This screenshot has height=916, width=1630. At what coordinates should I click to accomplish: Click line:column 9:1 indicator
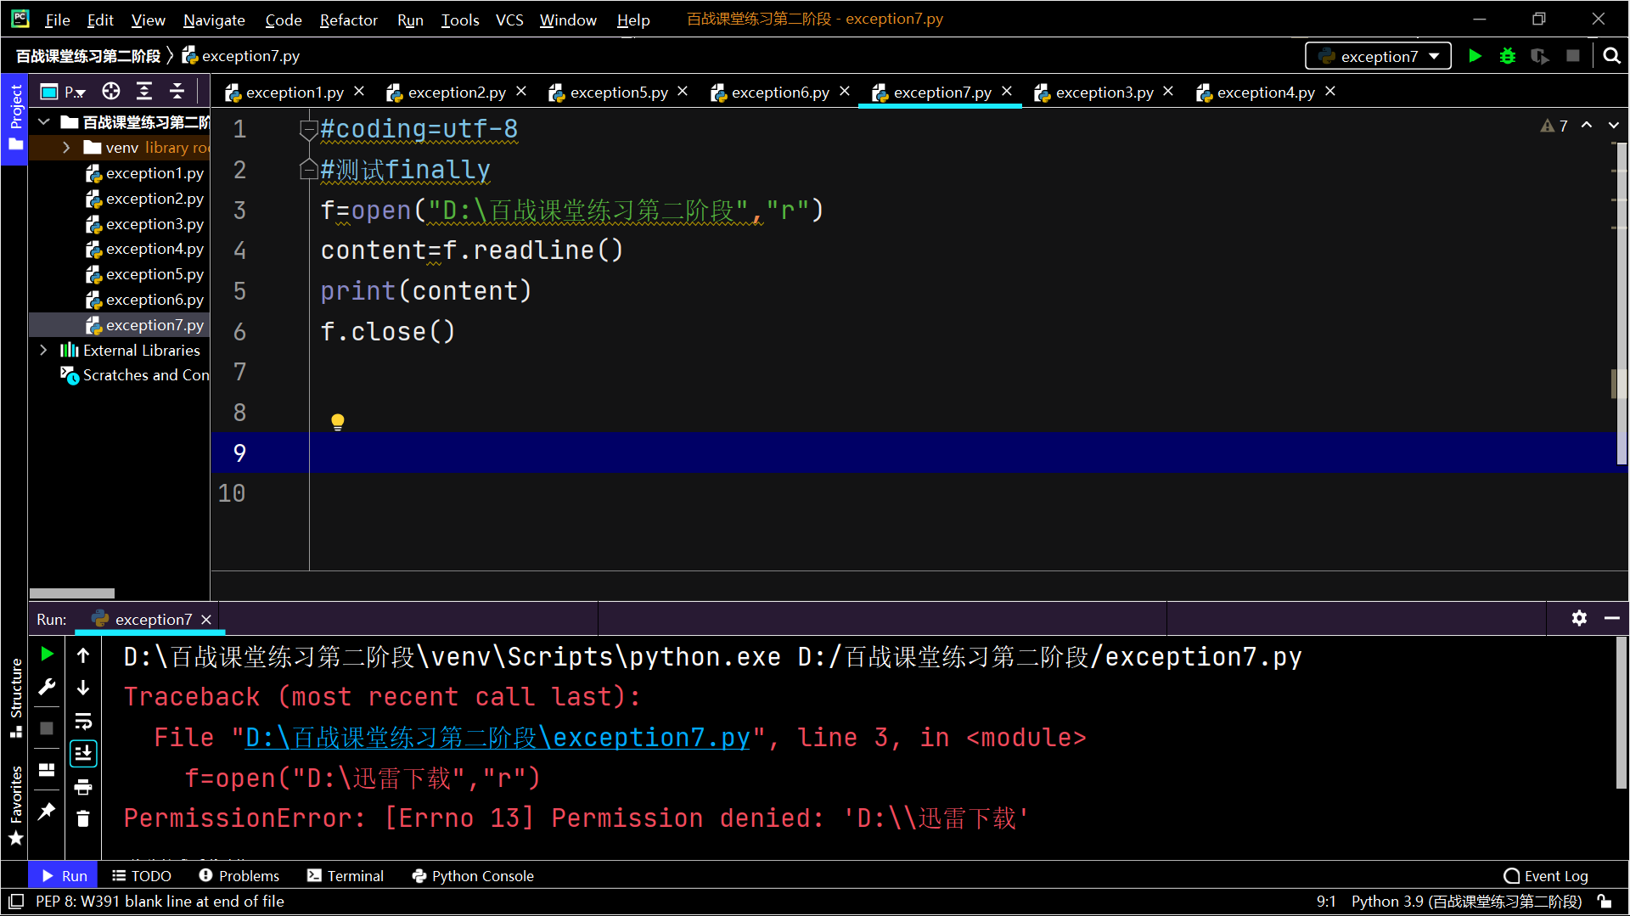click(x=1325, y=901)
